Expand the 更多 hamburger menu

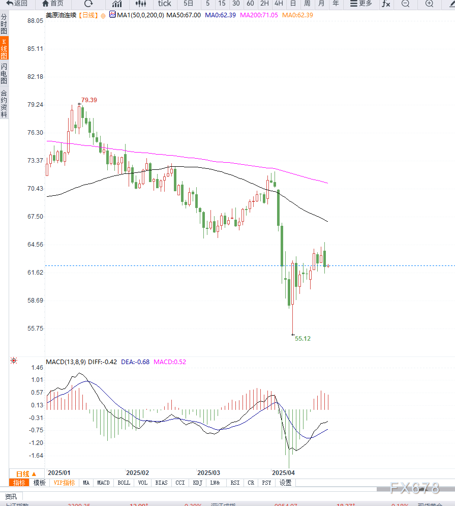click(x=361, y=4)
